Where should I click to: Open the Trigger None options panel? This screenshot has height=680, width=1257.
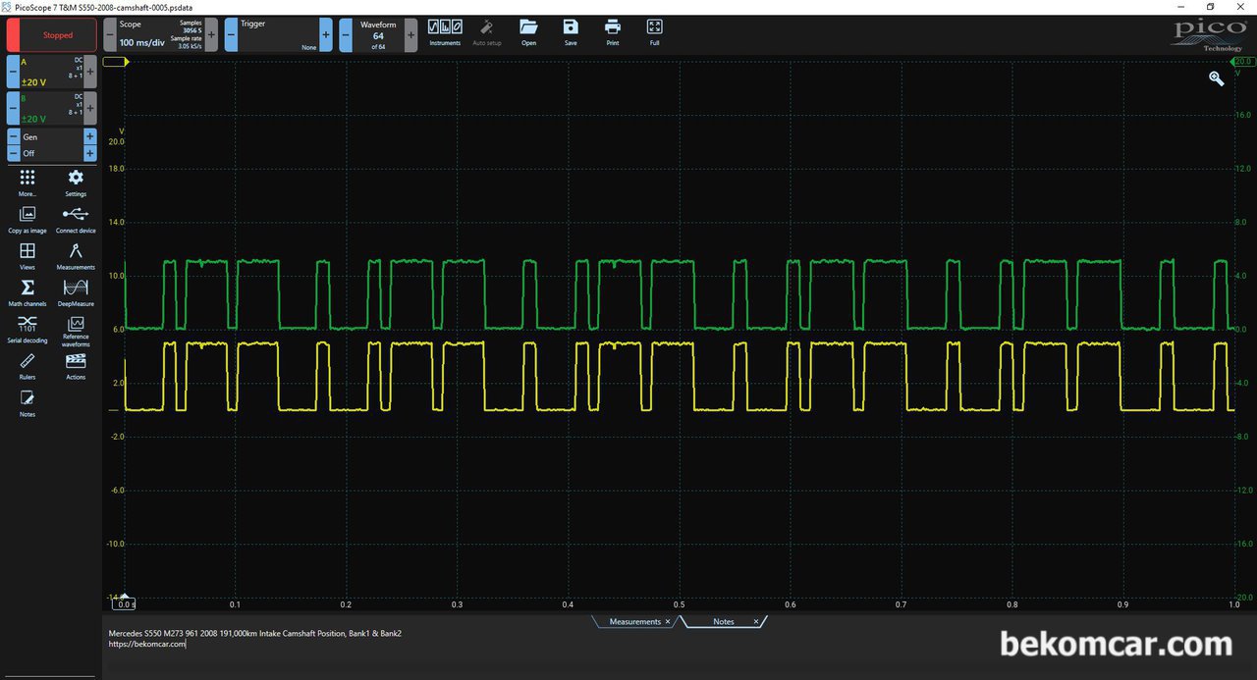(278, 34)
